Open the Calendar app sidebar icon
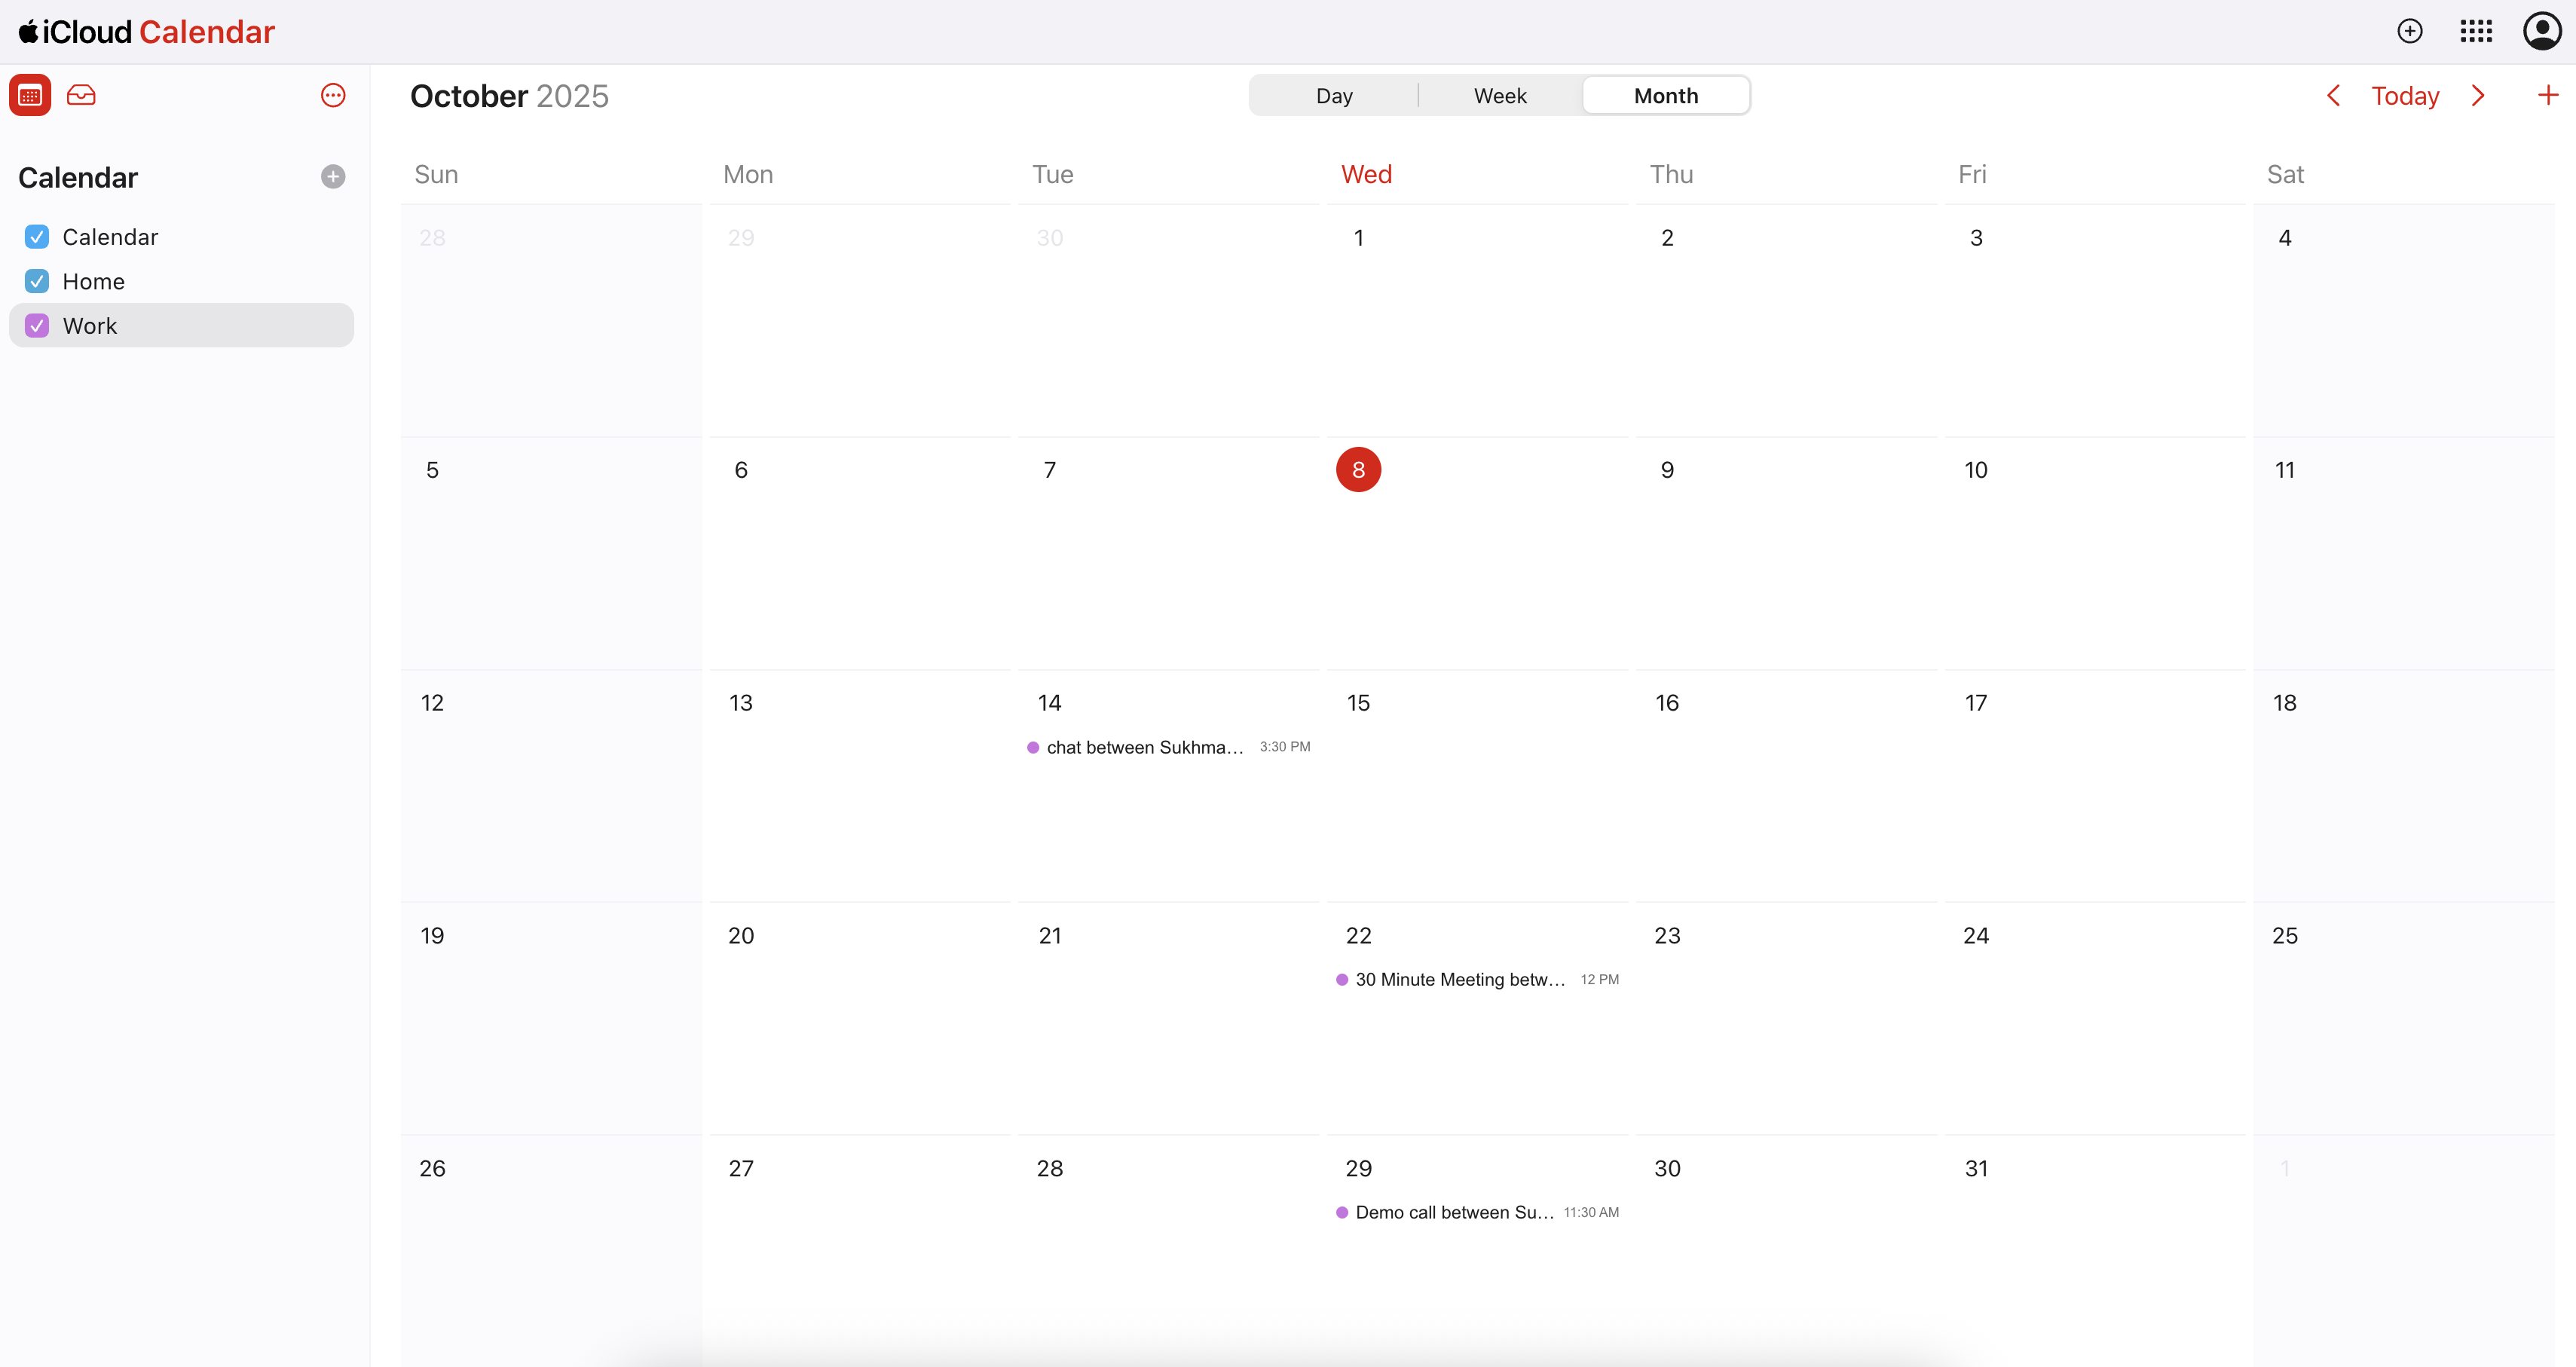The width and height of the screenshot is (2576, 1367). tap(30, 95)
